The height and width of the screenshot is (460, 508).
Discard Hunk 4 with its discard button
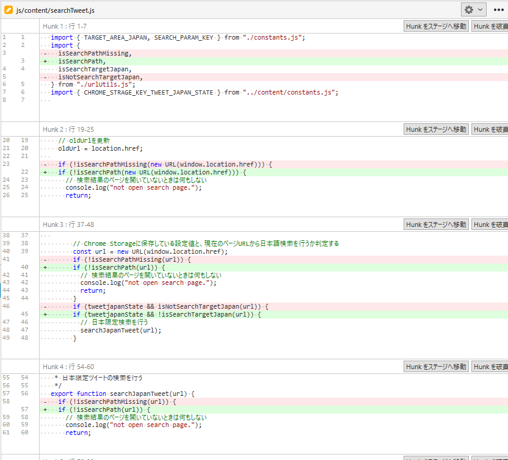pyautogui.click(x=490, y=367)
